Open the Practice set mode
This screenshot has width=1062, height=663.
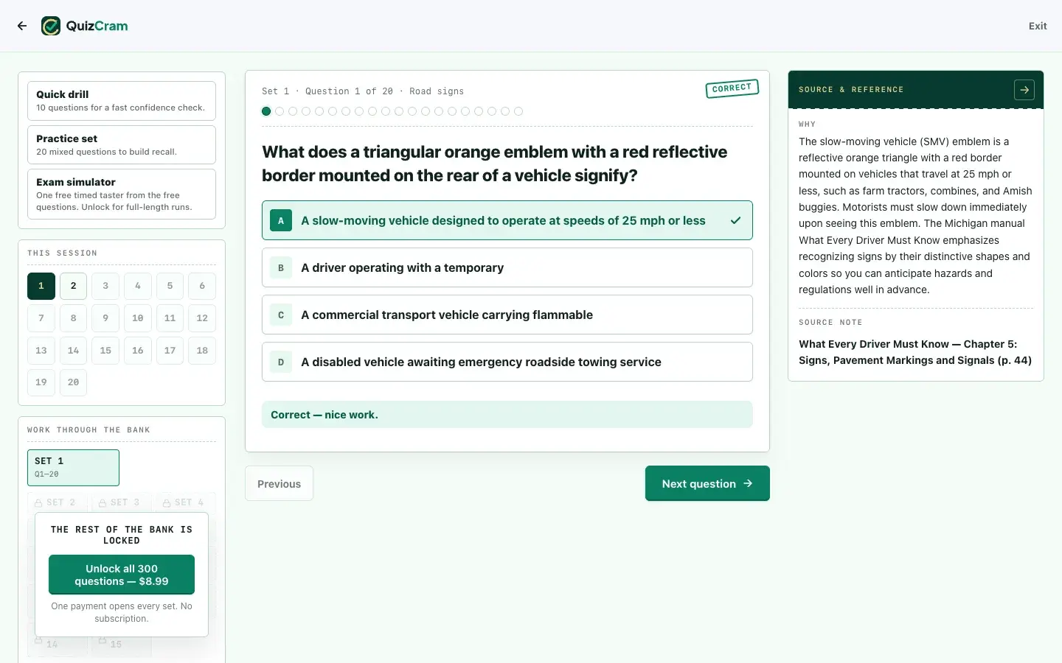[122, 144]
